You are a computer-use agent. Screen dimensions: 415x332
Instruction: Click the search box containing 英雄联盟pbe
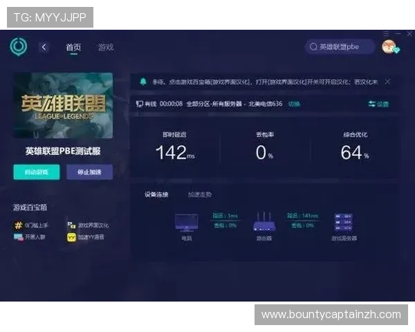(340, 47)
